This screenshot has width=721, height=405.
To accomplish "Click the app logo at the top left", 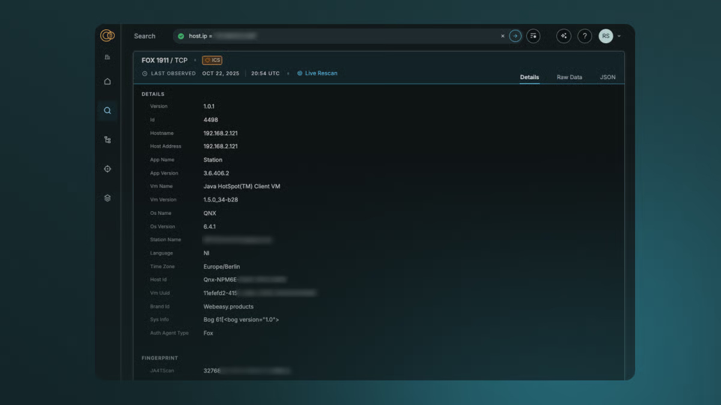I will [x=107, y=35].
